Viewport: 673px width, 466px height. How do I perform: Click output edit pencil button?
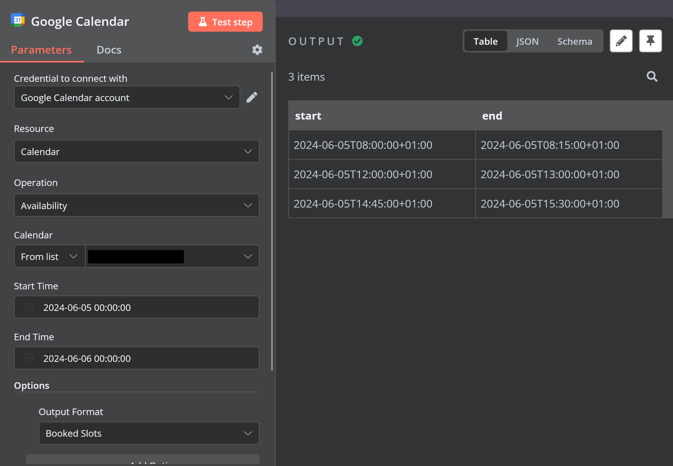(621, 41)
